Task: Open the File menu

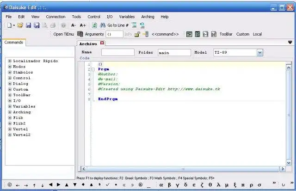Action: [8, 17]
